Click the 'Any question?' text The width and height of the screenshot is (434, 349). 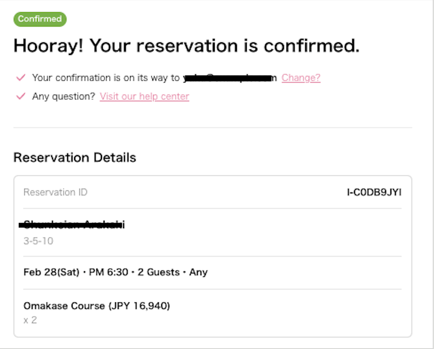tap(63, 97)
